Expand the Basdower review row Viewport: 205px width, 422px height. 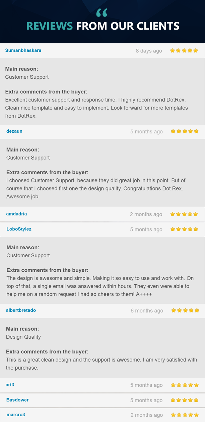102,400
